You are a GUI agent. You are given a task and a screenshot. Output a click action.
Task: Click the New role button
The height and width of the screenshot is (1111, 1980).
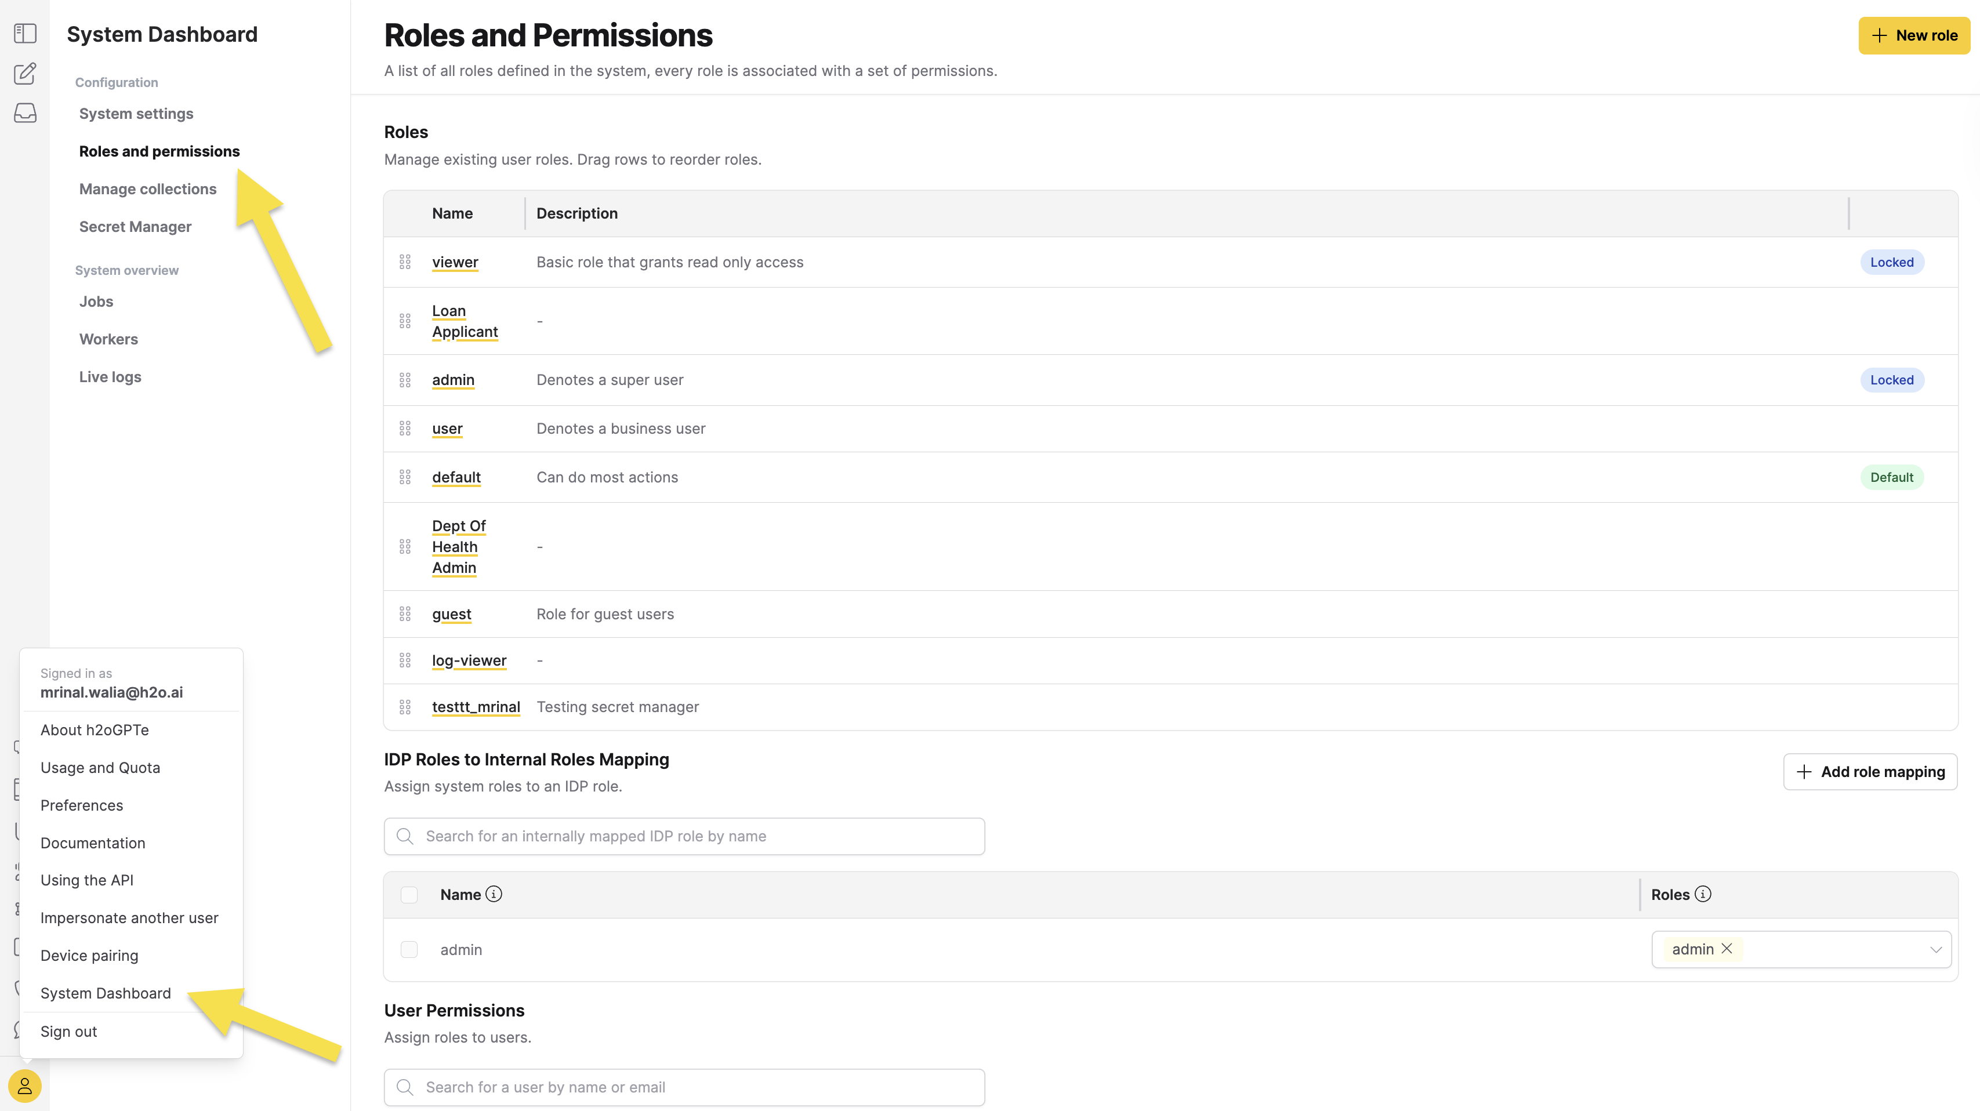tap(1913, 35)
